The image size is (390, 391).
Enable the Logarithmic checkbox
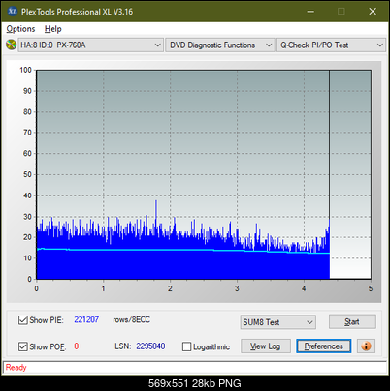coord(186,346)
